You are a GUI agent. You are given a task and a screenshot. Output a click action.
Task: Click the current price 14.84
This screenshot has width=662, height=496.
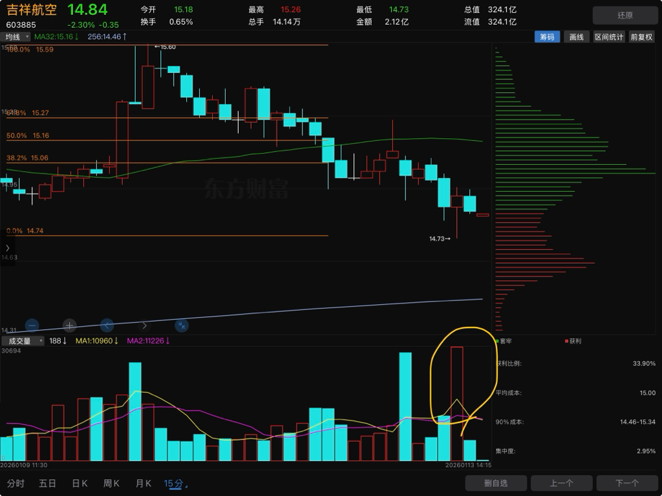[87, 9]
